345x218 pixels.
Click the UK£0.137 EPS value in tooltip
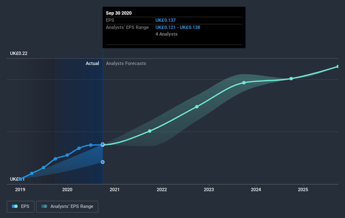(x=166, y=20)
